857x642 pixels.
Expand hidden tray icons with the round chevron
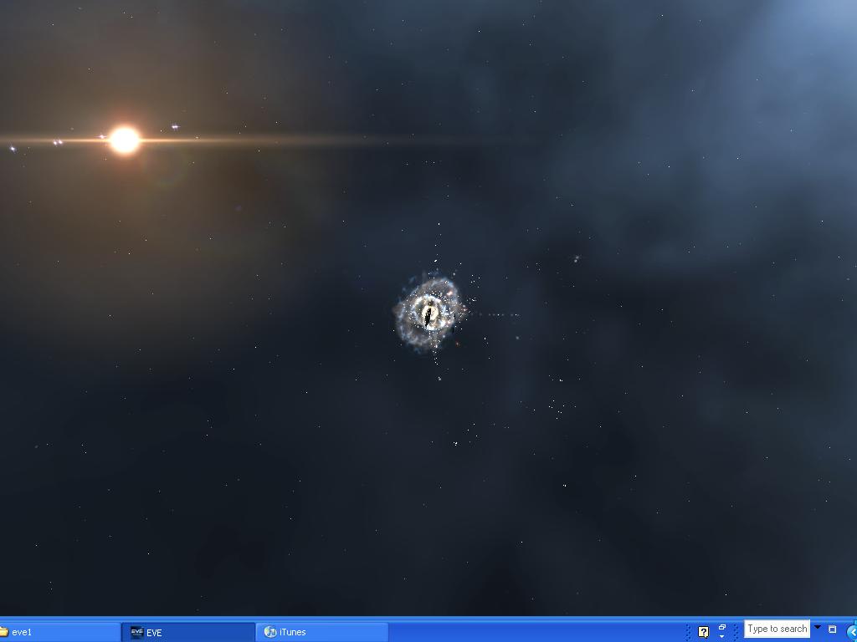click(852, 632)
